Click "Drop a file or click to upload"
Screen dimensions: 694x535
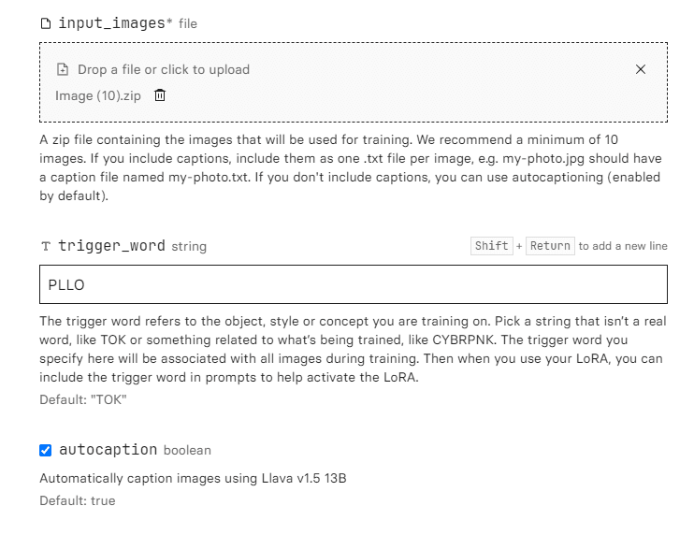(x=164, y=69)
